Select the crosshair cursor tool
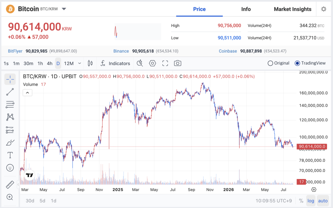The width and height of the screenshot is (333, 208). [x=10, y=79]
